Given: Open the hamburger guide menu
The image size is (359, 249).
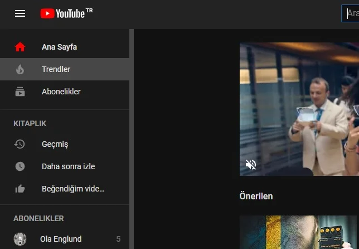Looking at the screenshot, I should point(20,13).
